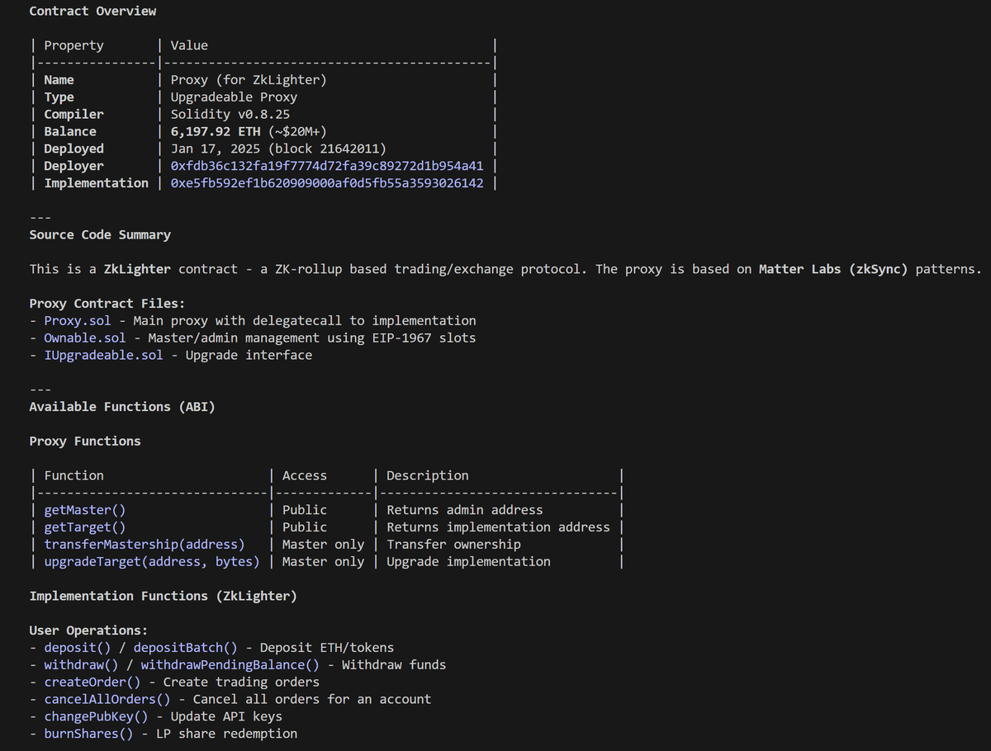991x751 pixels.
Task: Click the withdrawPendingBalance() function name
Action: point(230,665)
